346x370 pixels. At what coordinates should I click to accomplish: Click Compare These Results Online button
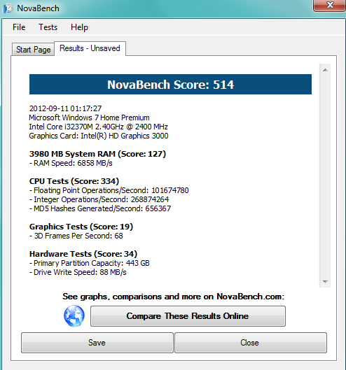point(188,316)
